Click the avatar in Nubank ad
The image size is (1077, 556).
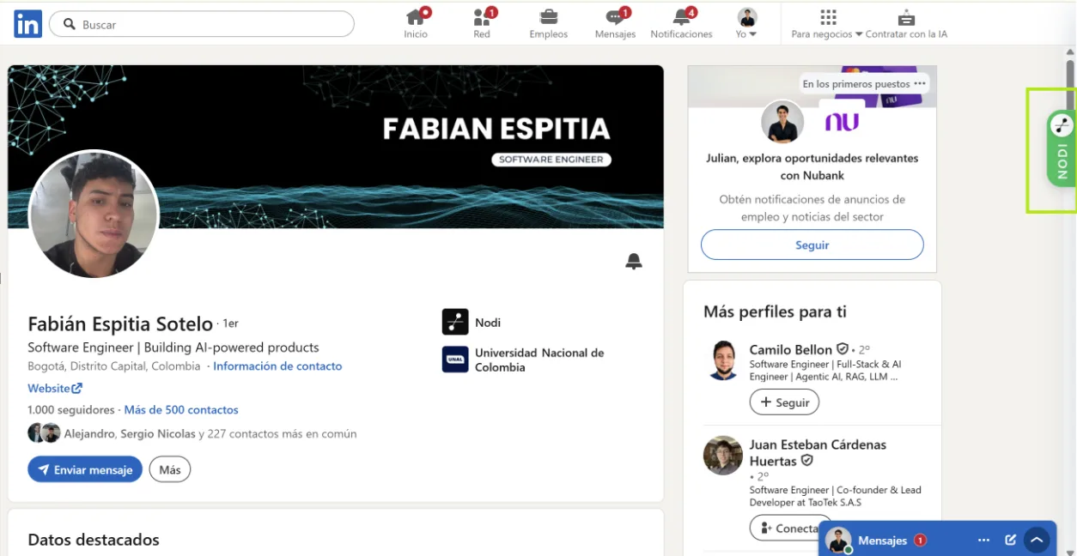[782, 122]
